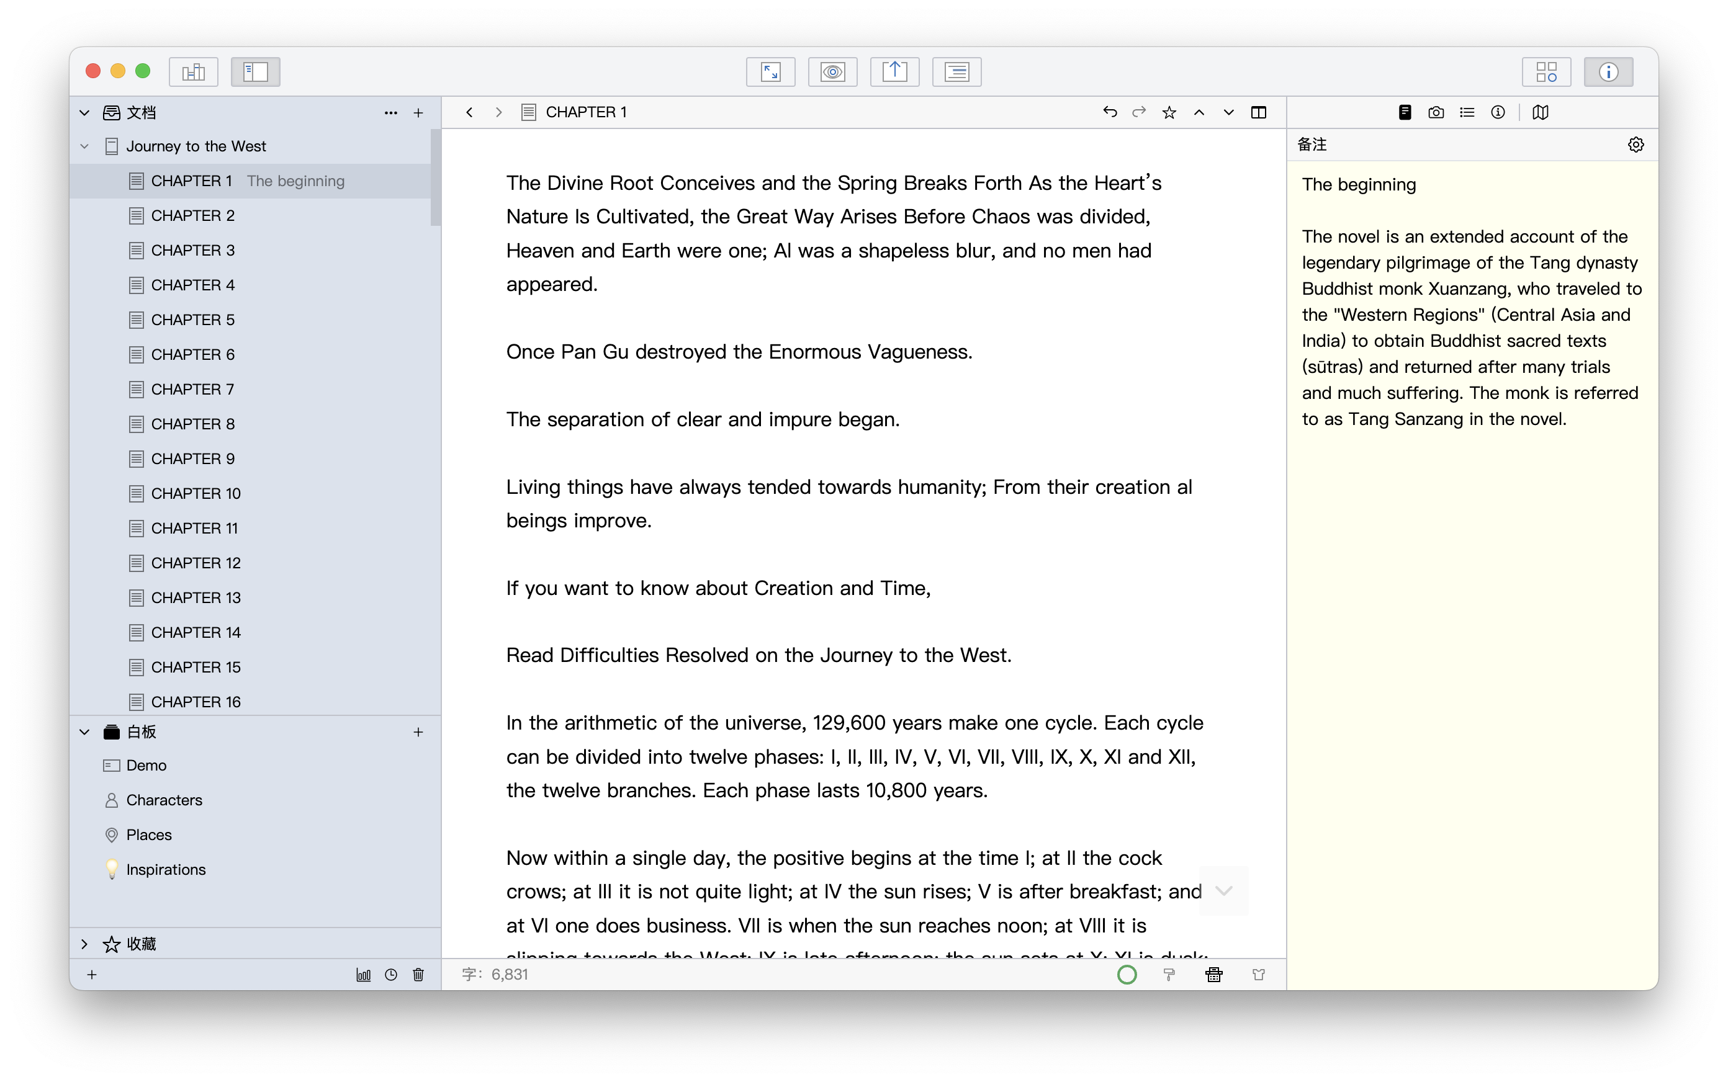Open the library/projects button in toolbar
Image resolution: width=1728 pixels, height=1082 pixels.
tap(193, 71)
